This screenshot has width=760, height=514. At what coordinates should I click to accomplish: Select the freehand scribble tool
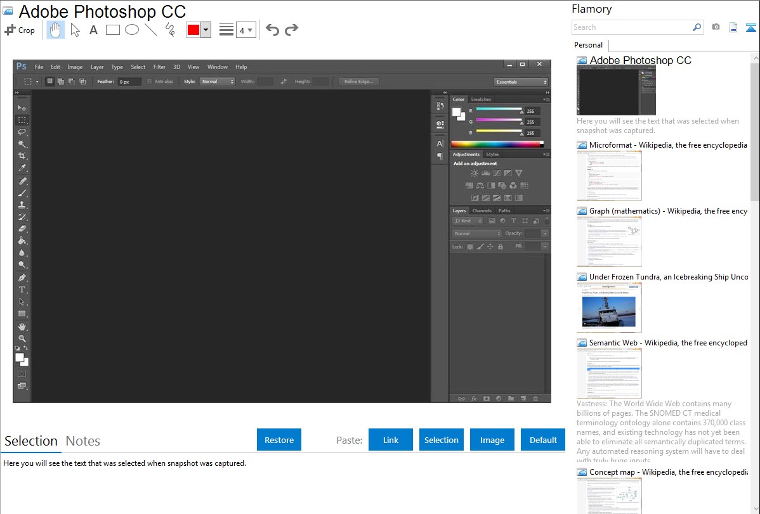coord(170,30)
